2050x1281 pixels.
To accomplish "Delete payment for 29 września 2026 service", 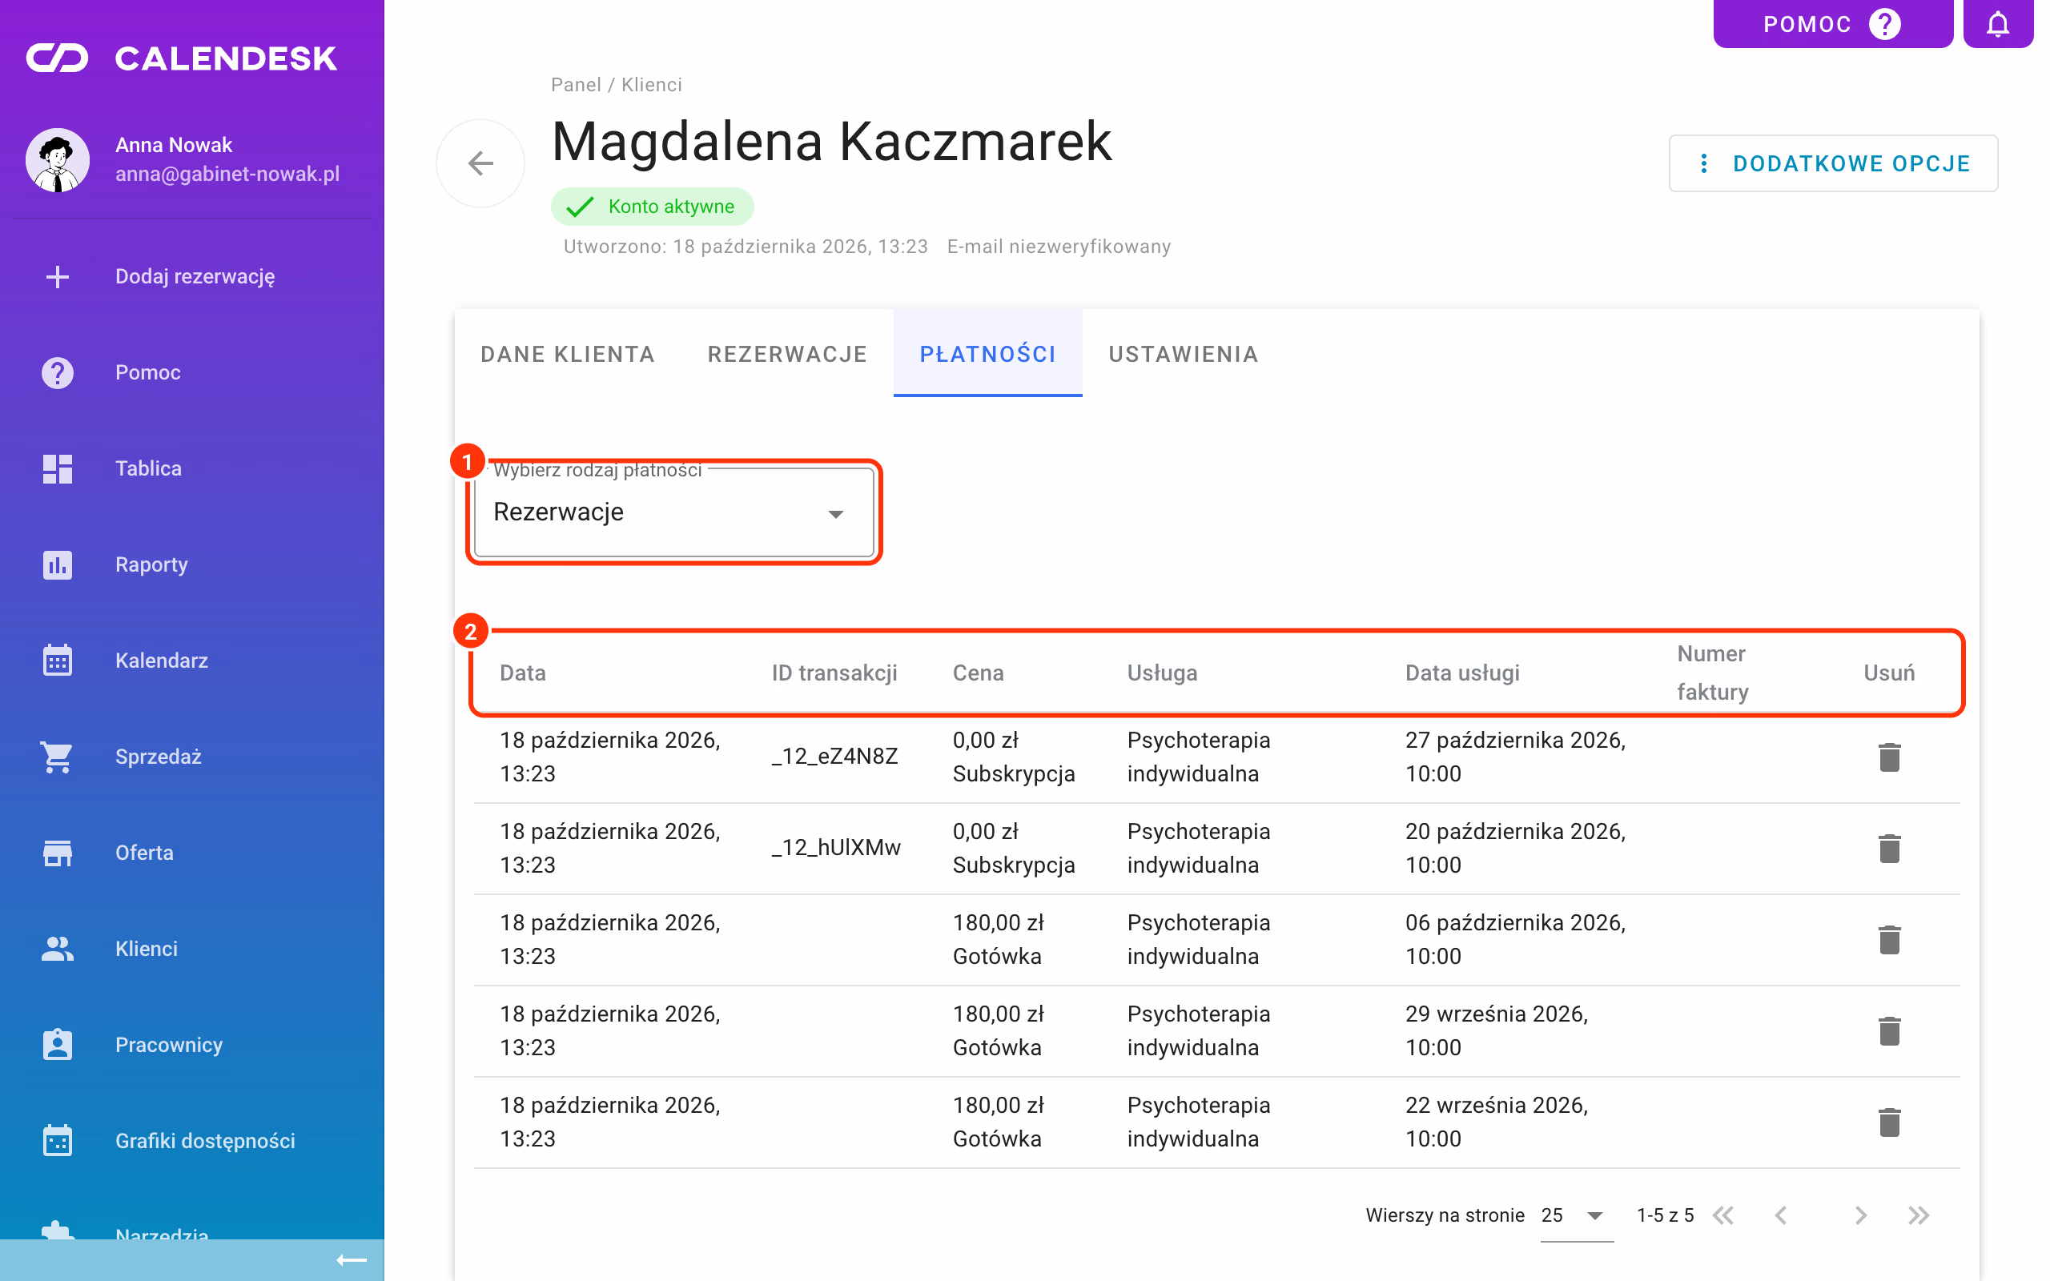I will pyautogui.click(x=1889, y=1031).
